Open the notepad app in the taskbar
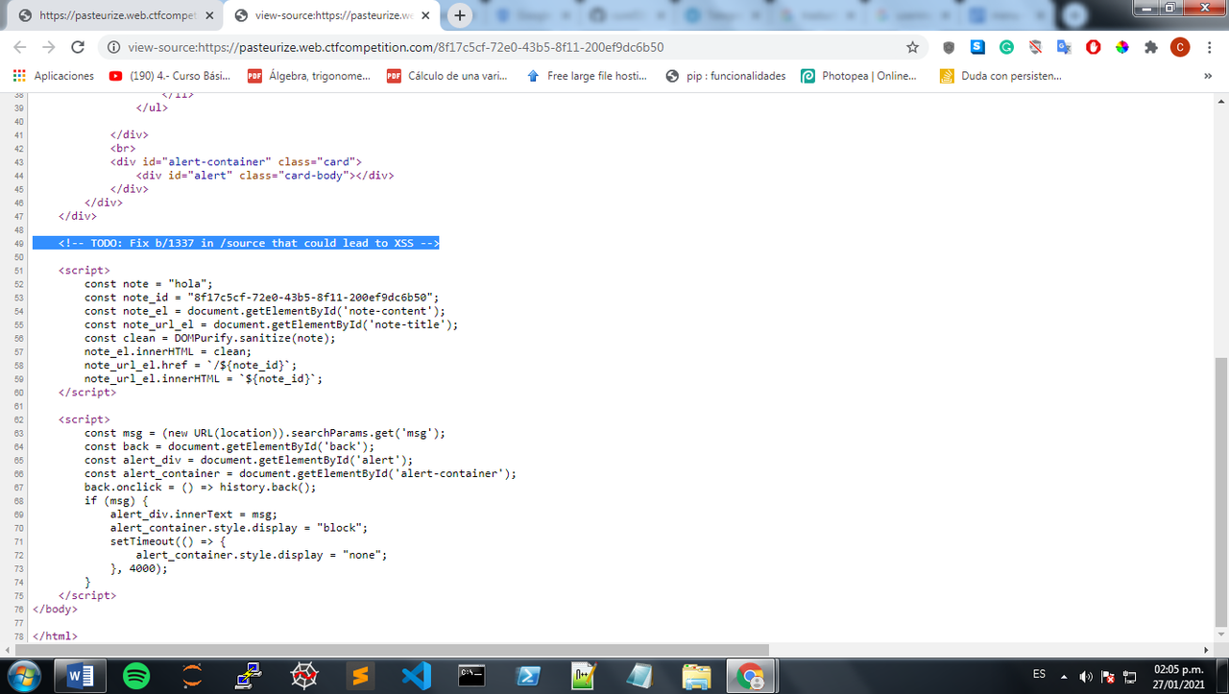The height and width of the screenshot is (694, 1229). (x=639, y=676)
